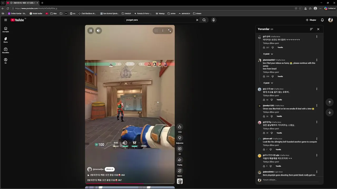Image resolution: width=337 pixels, height=189 pixels.
Task: Dislike the @Krow-e8f comment
Action: pyautogui.click(x=270, y=150)
